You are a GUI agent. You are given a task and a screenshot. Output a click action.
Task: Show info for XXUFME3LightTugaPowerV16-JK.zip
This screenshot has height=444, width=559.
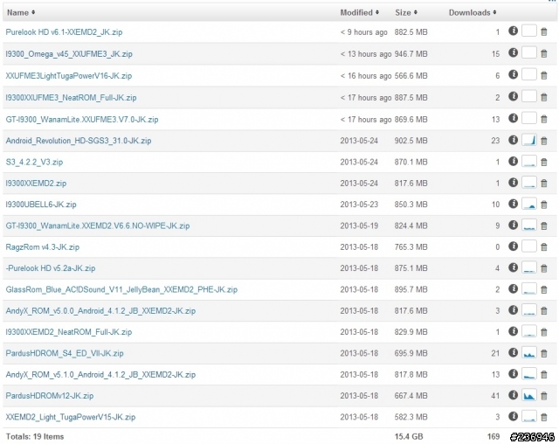point(513,74)
